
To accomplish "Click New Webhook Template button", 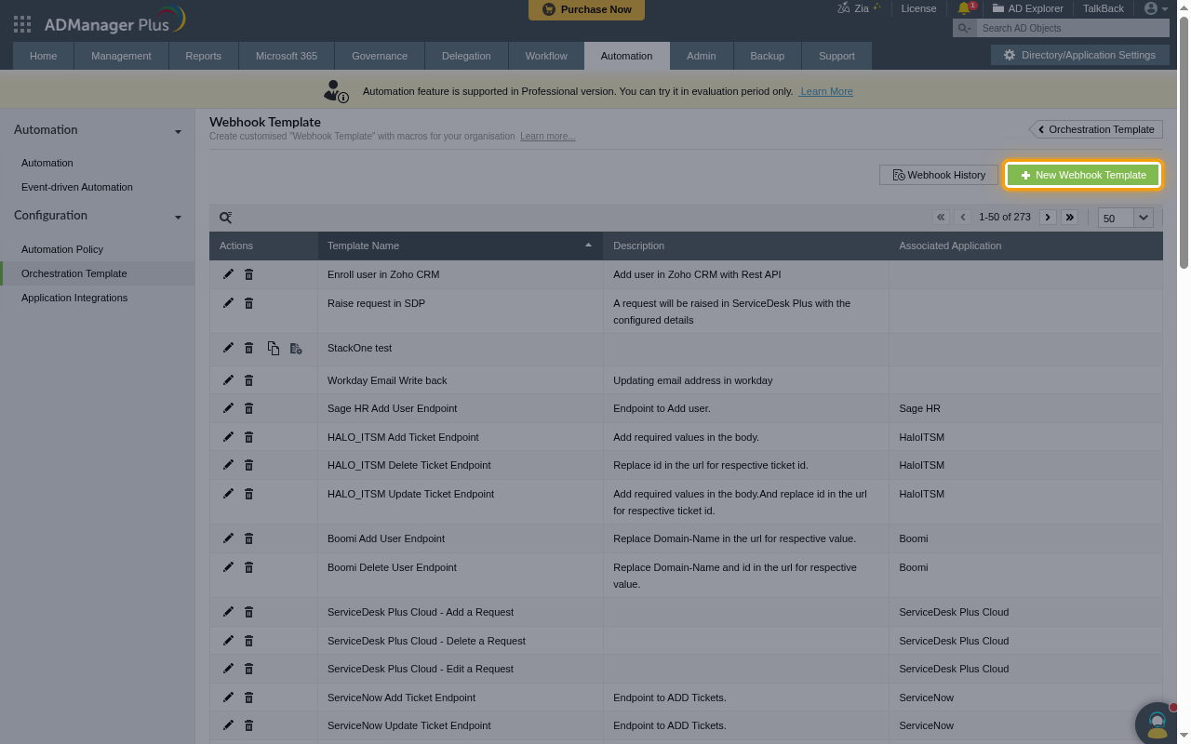I will click(x=1083, y=175).
